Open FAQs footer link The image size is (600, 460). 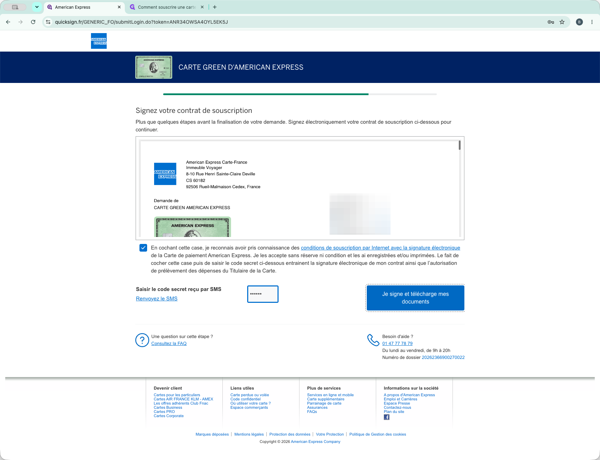(x=312, y=412)
